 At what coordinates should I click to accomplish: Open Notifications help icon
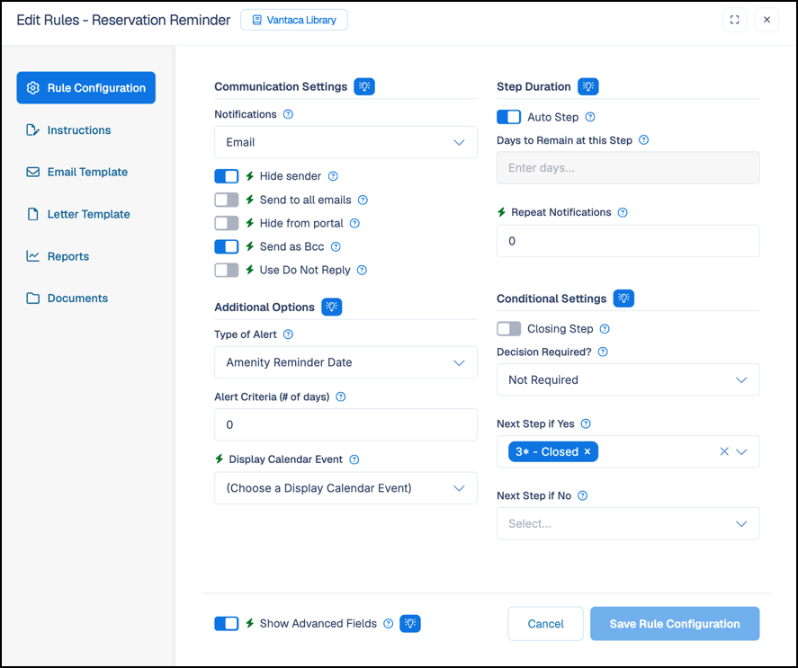(x=288, y=114)
